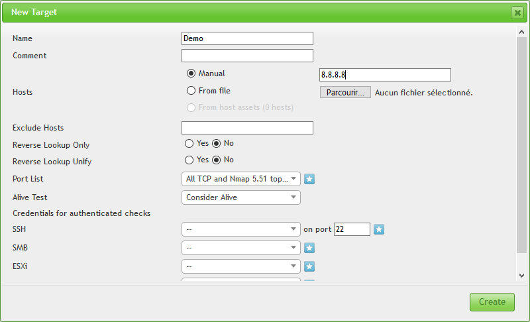Set Reverse Lookup Unify to No
530x322 pixels.
[216, 160]
